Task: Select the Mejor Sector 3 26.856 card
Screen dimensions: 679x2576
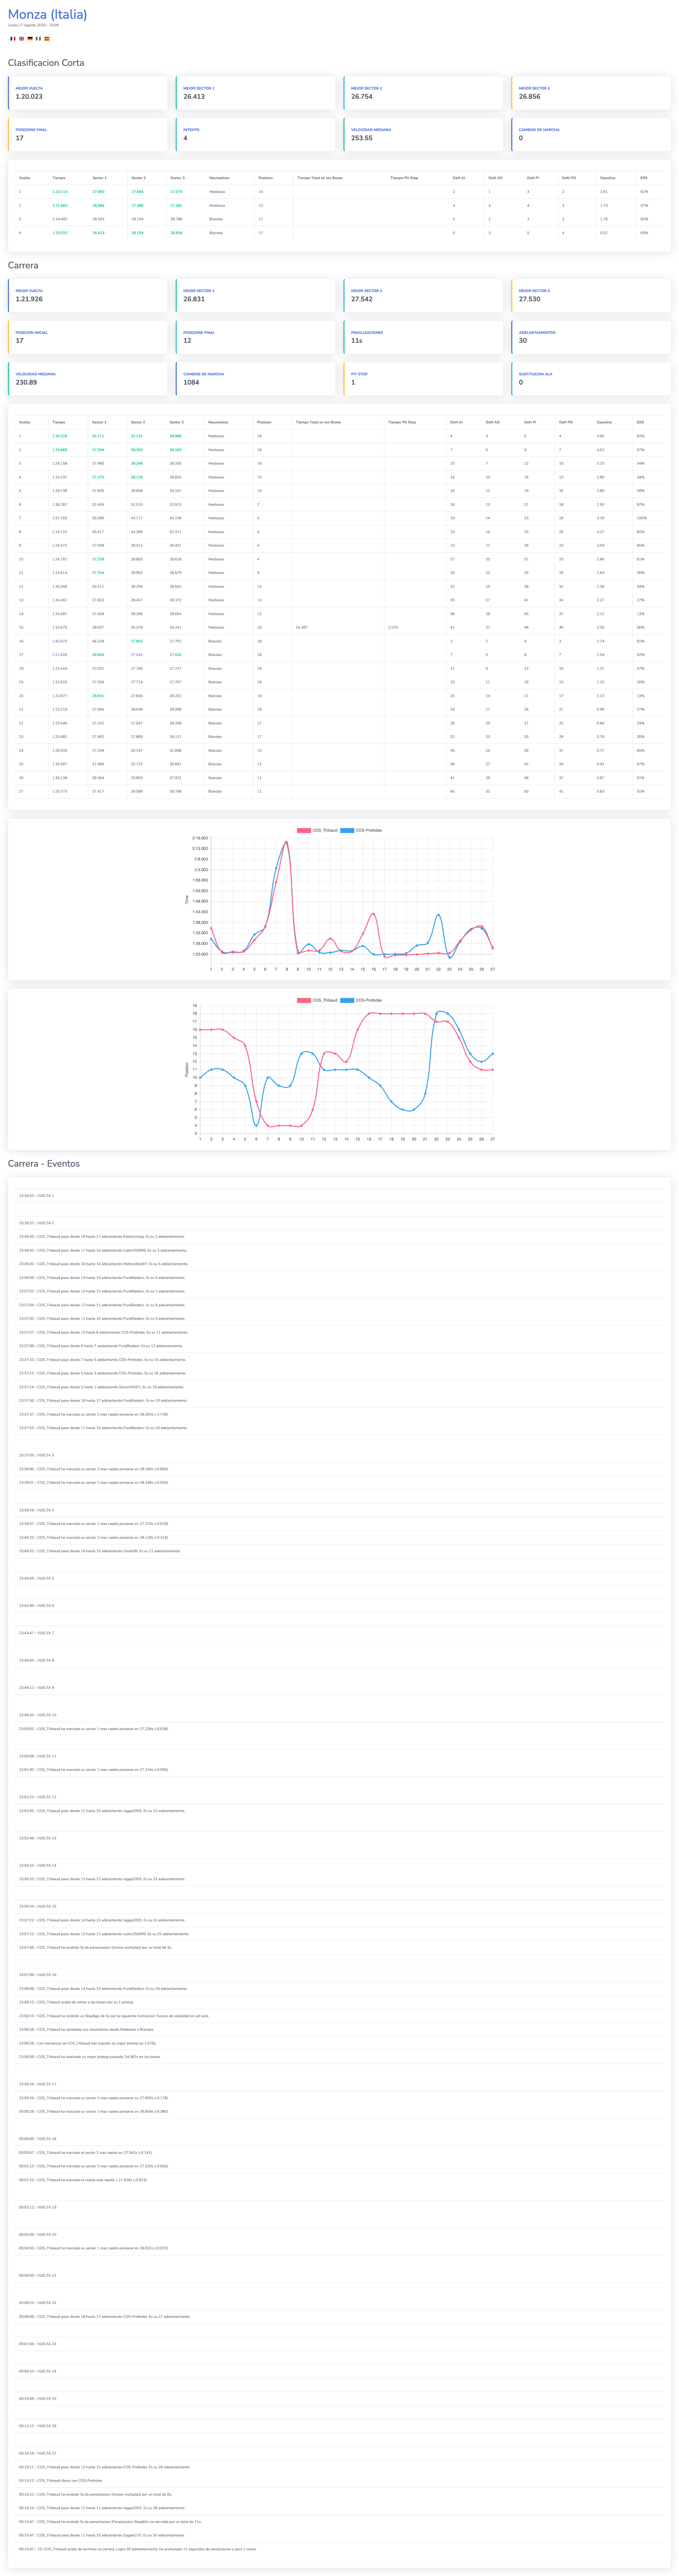Action: coord(591,93)
